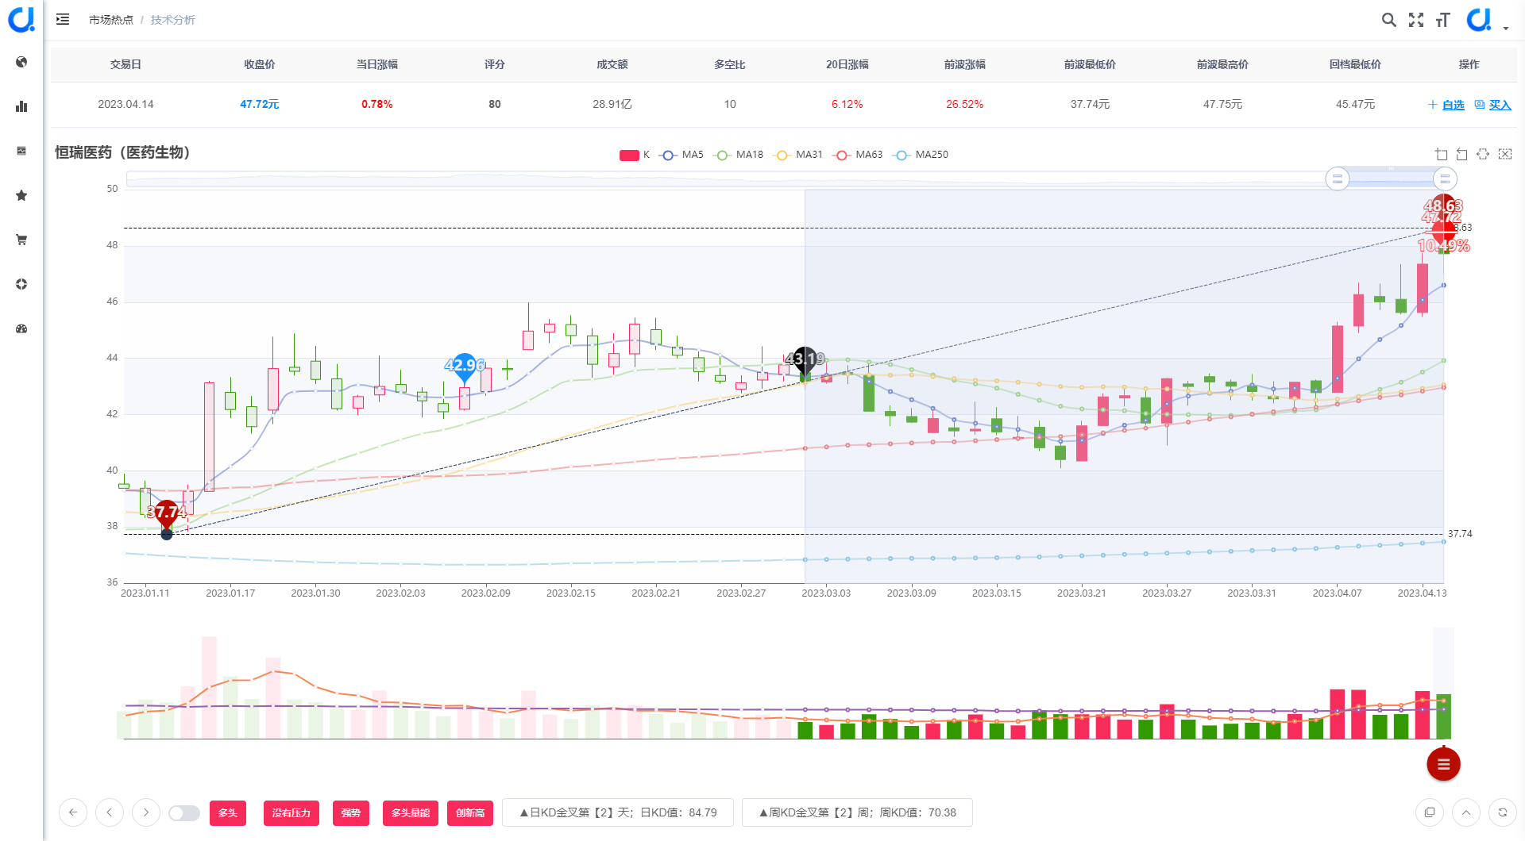
Task: Click the 37.74 red low marker
Action: click(x=167, y=513)
